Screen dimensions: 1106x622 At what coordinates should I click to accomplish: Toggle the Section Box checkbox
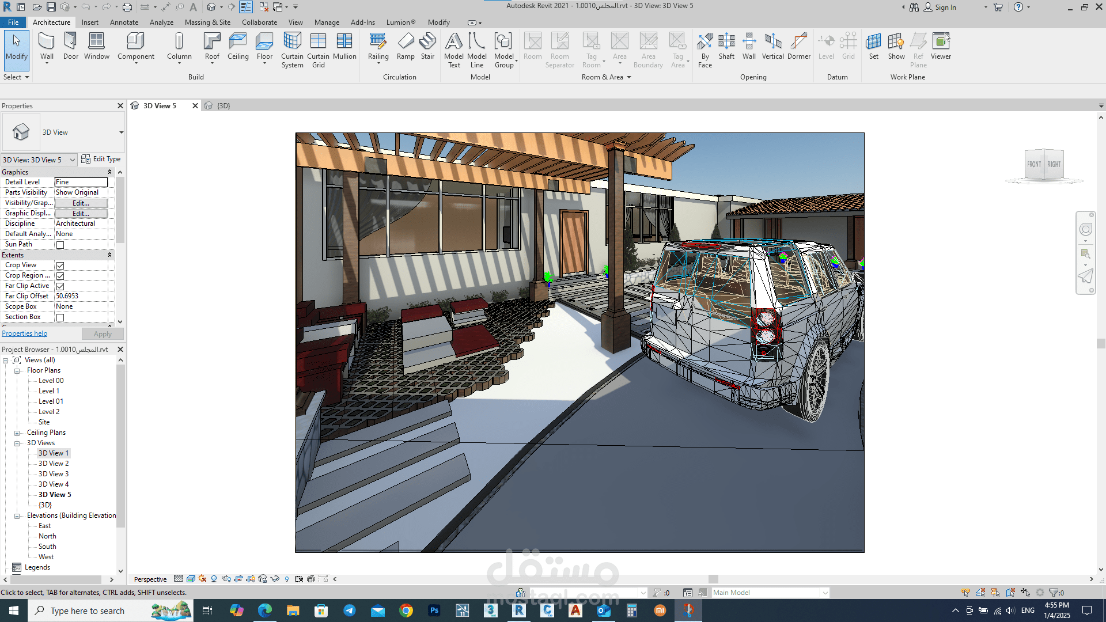tap(60, 317)
